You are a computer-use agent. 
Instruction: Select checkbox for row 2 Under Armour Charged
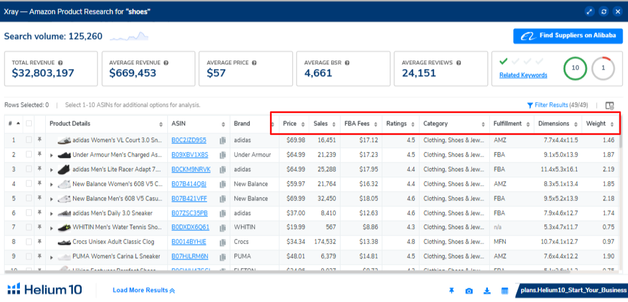29,155
